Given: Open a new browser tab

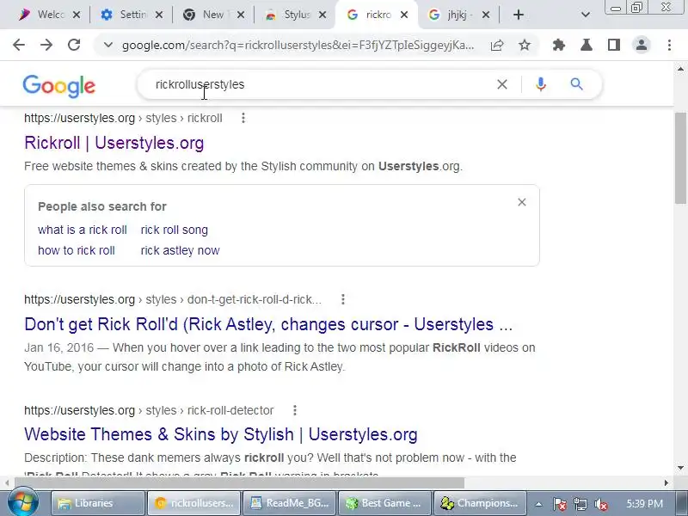Looking at the screenshot, I should click(x=519, y=15).
